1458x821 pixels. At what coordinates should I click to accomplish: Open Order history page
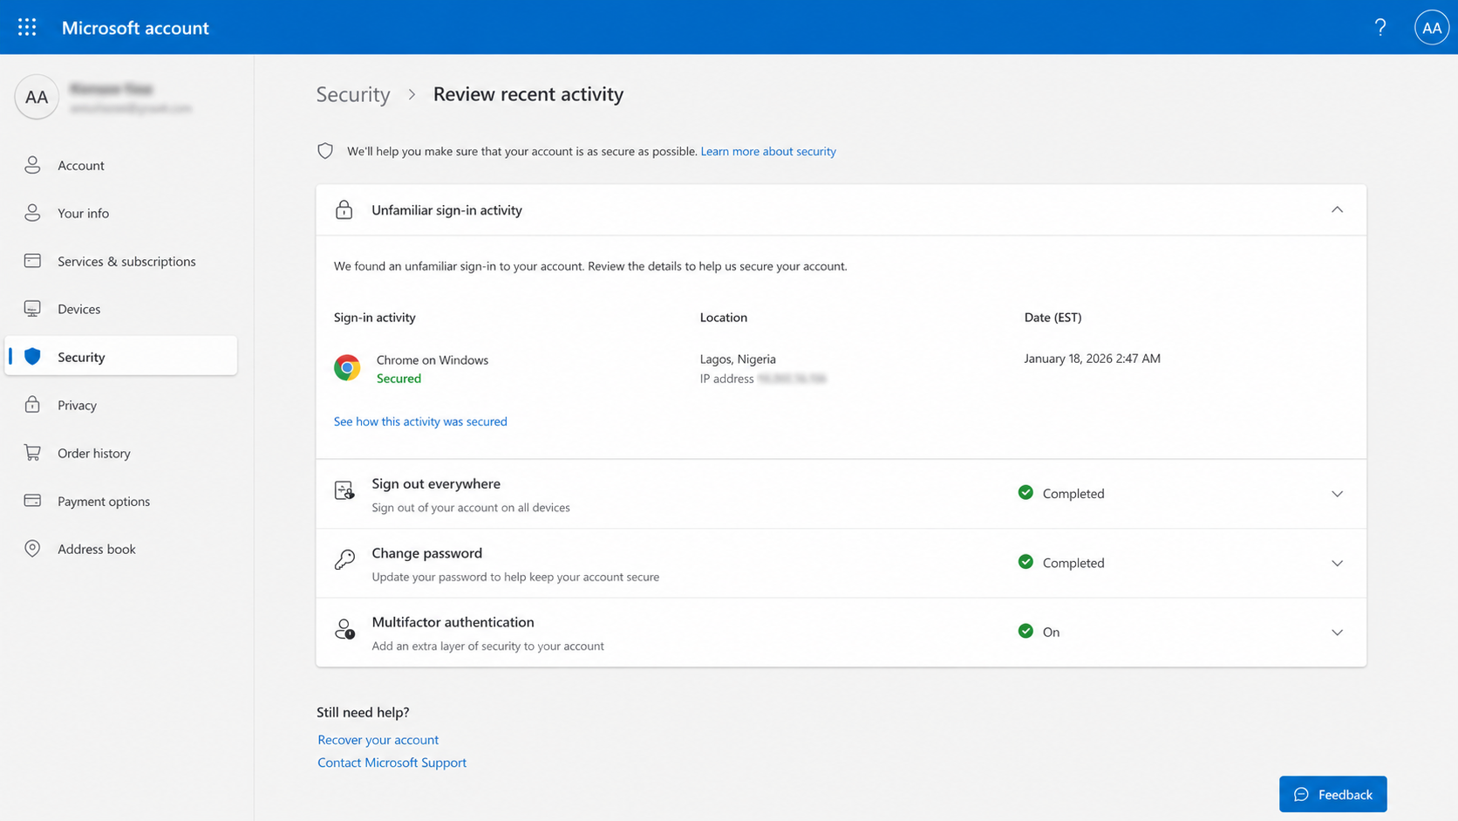coord(121,453)
